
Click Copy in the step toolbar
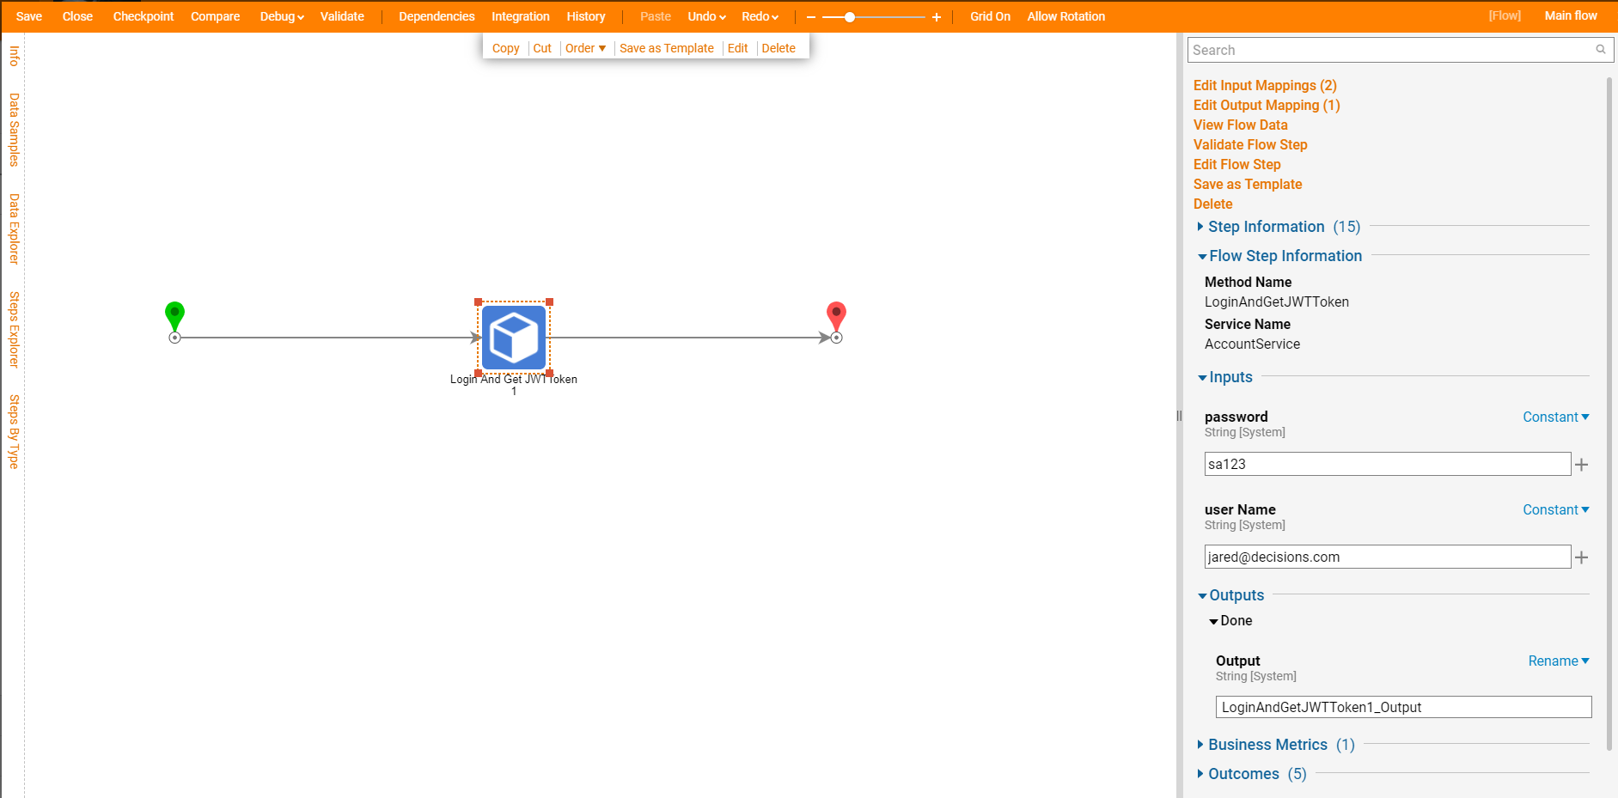tap(505, 48)
